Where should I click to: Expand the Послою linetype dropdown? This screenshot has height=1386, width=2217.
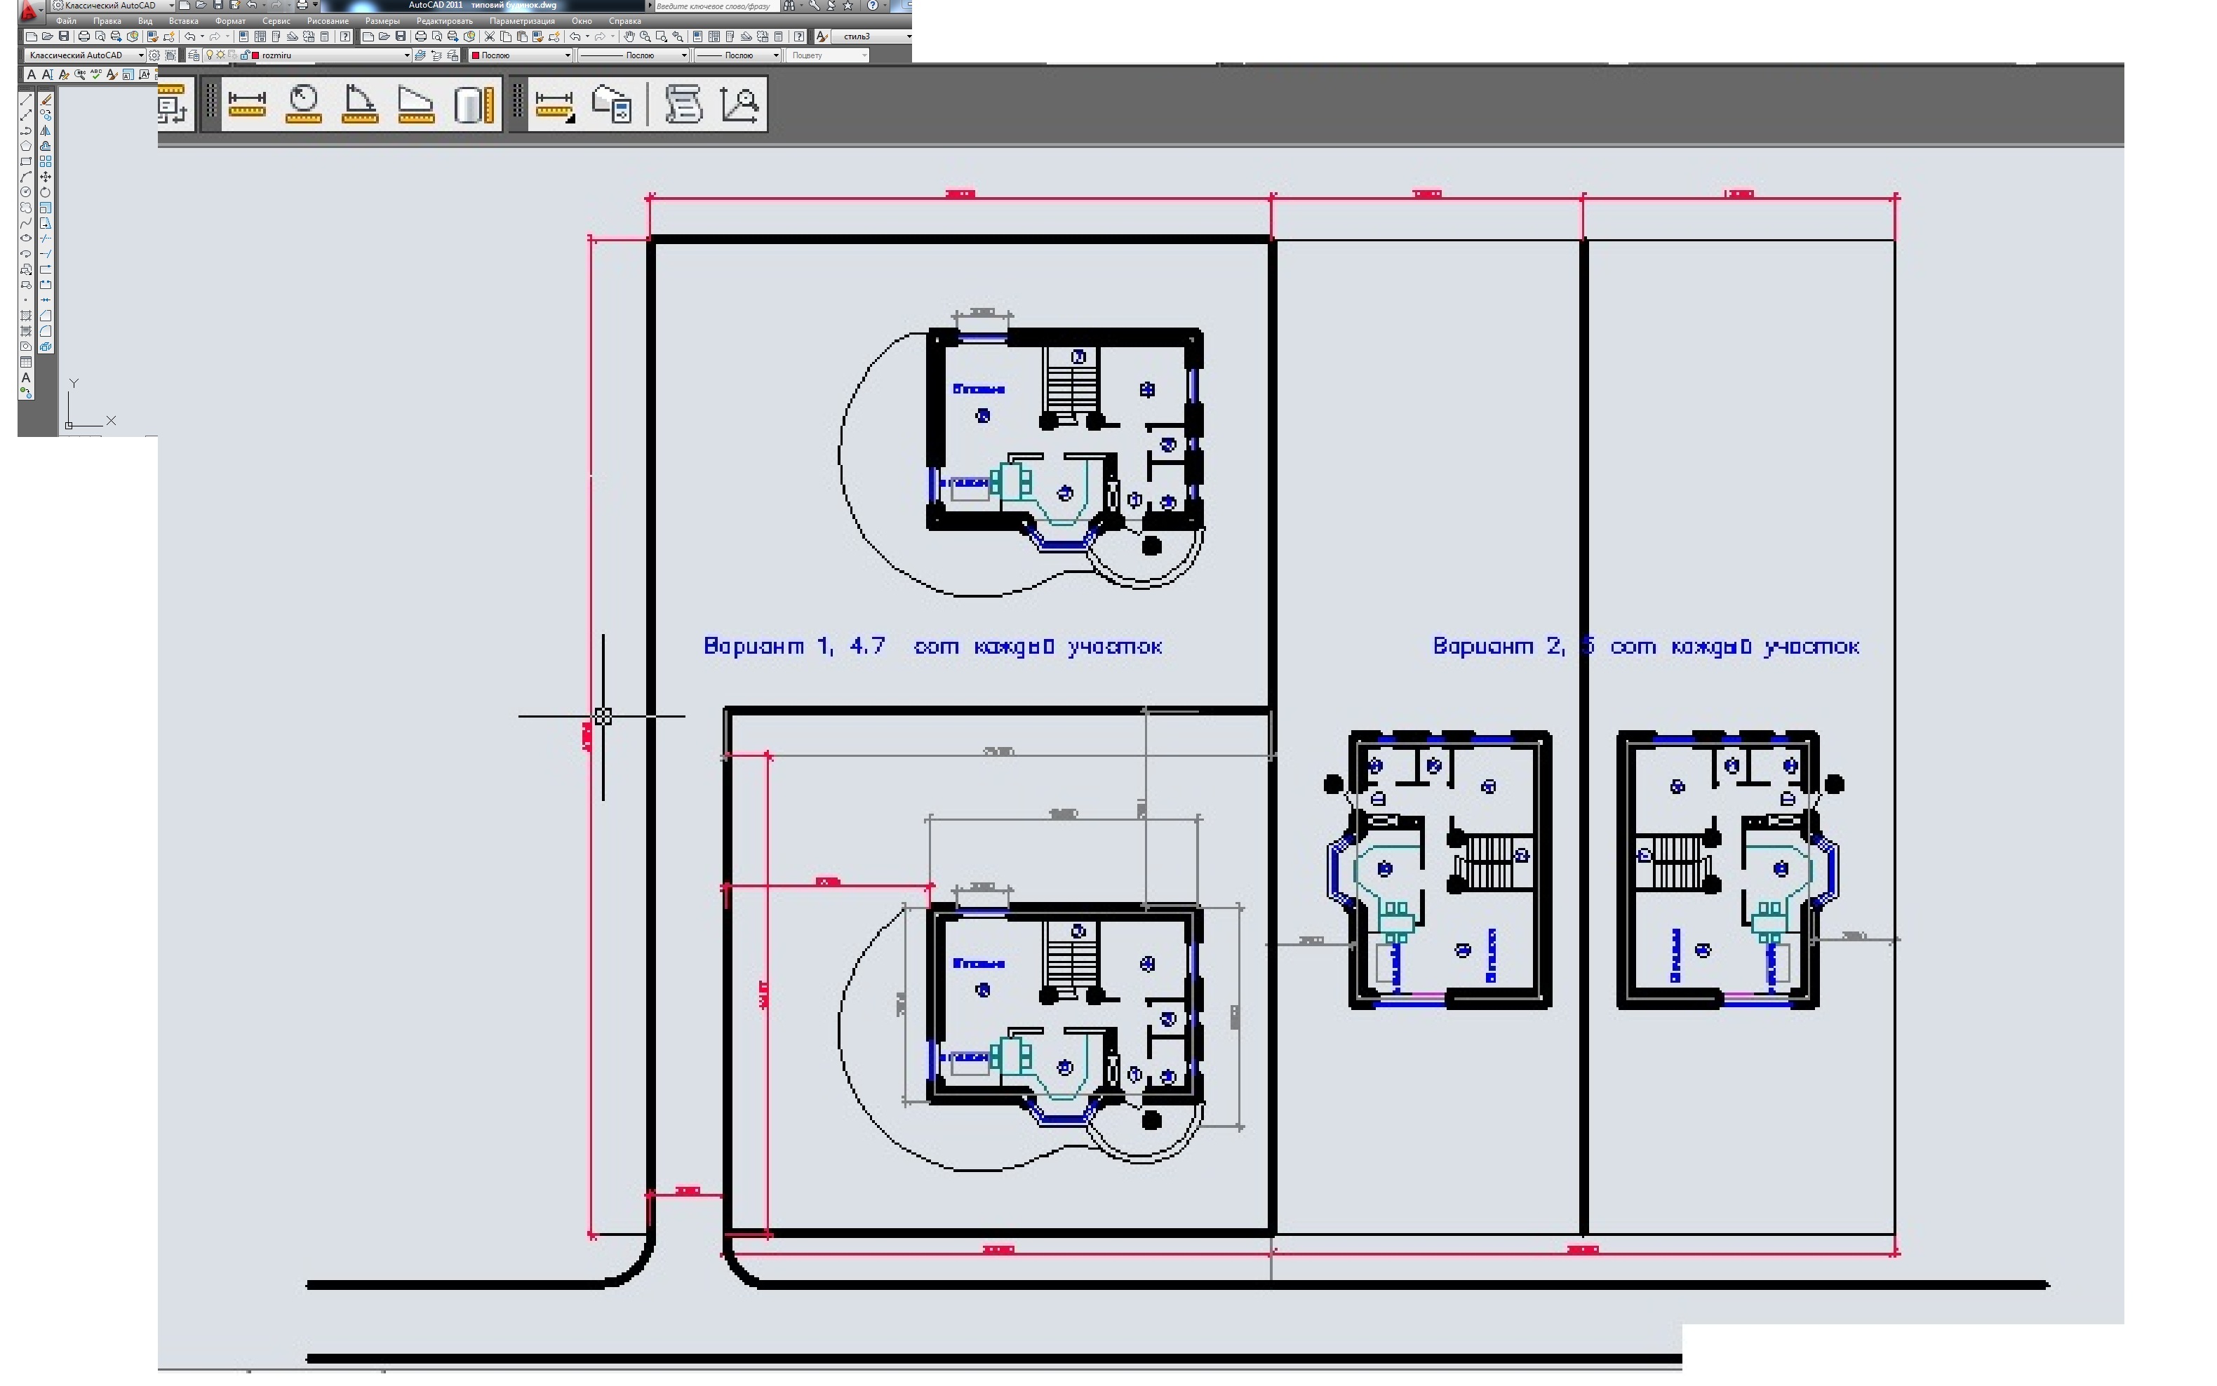[x=683, y=55]
